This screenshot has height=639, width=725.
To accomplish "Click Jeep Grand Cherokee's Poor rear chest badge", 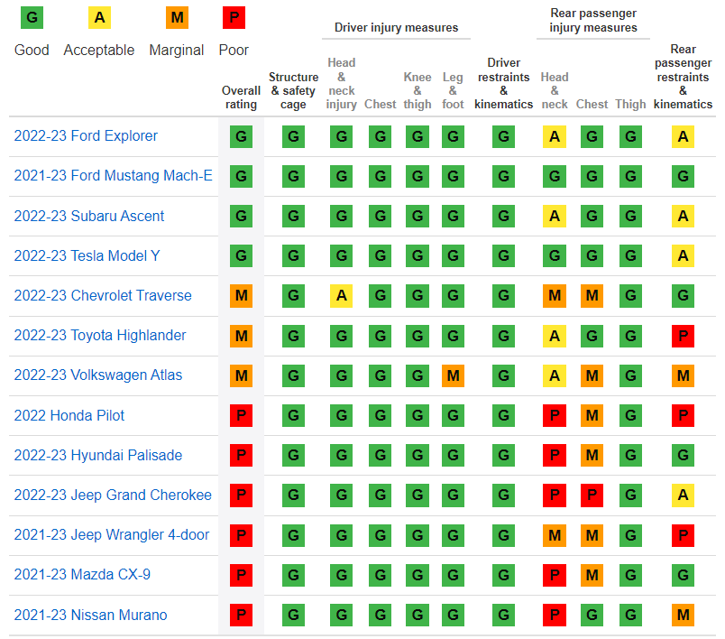I will 592,495.
